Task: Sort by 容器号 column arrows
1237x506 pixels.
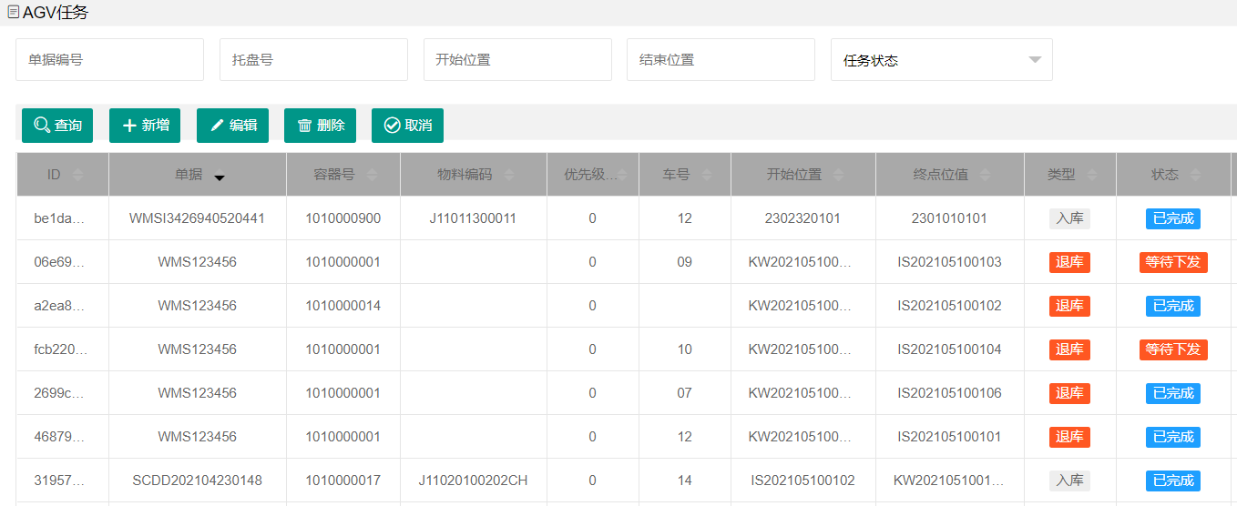Action: (x=371, y=175)
